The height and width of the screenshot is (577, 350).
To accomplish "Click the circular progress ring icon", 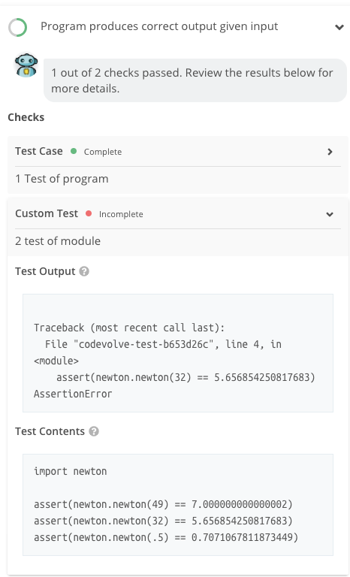I will tap(18, 27).
